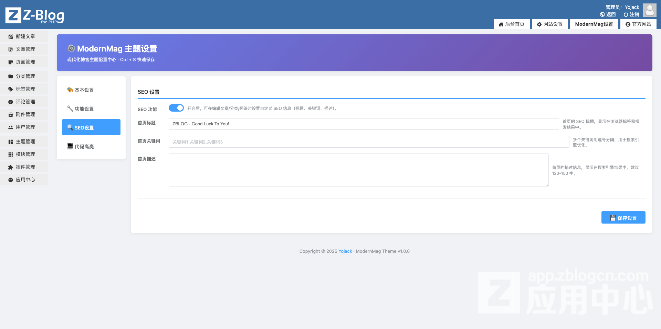Click the admin user avatar

649,10
